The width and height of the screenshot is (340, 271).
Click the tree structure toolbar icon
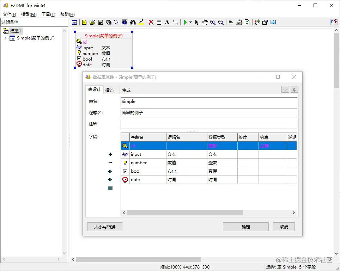click(117, 22)
